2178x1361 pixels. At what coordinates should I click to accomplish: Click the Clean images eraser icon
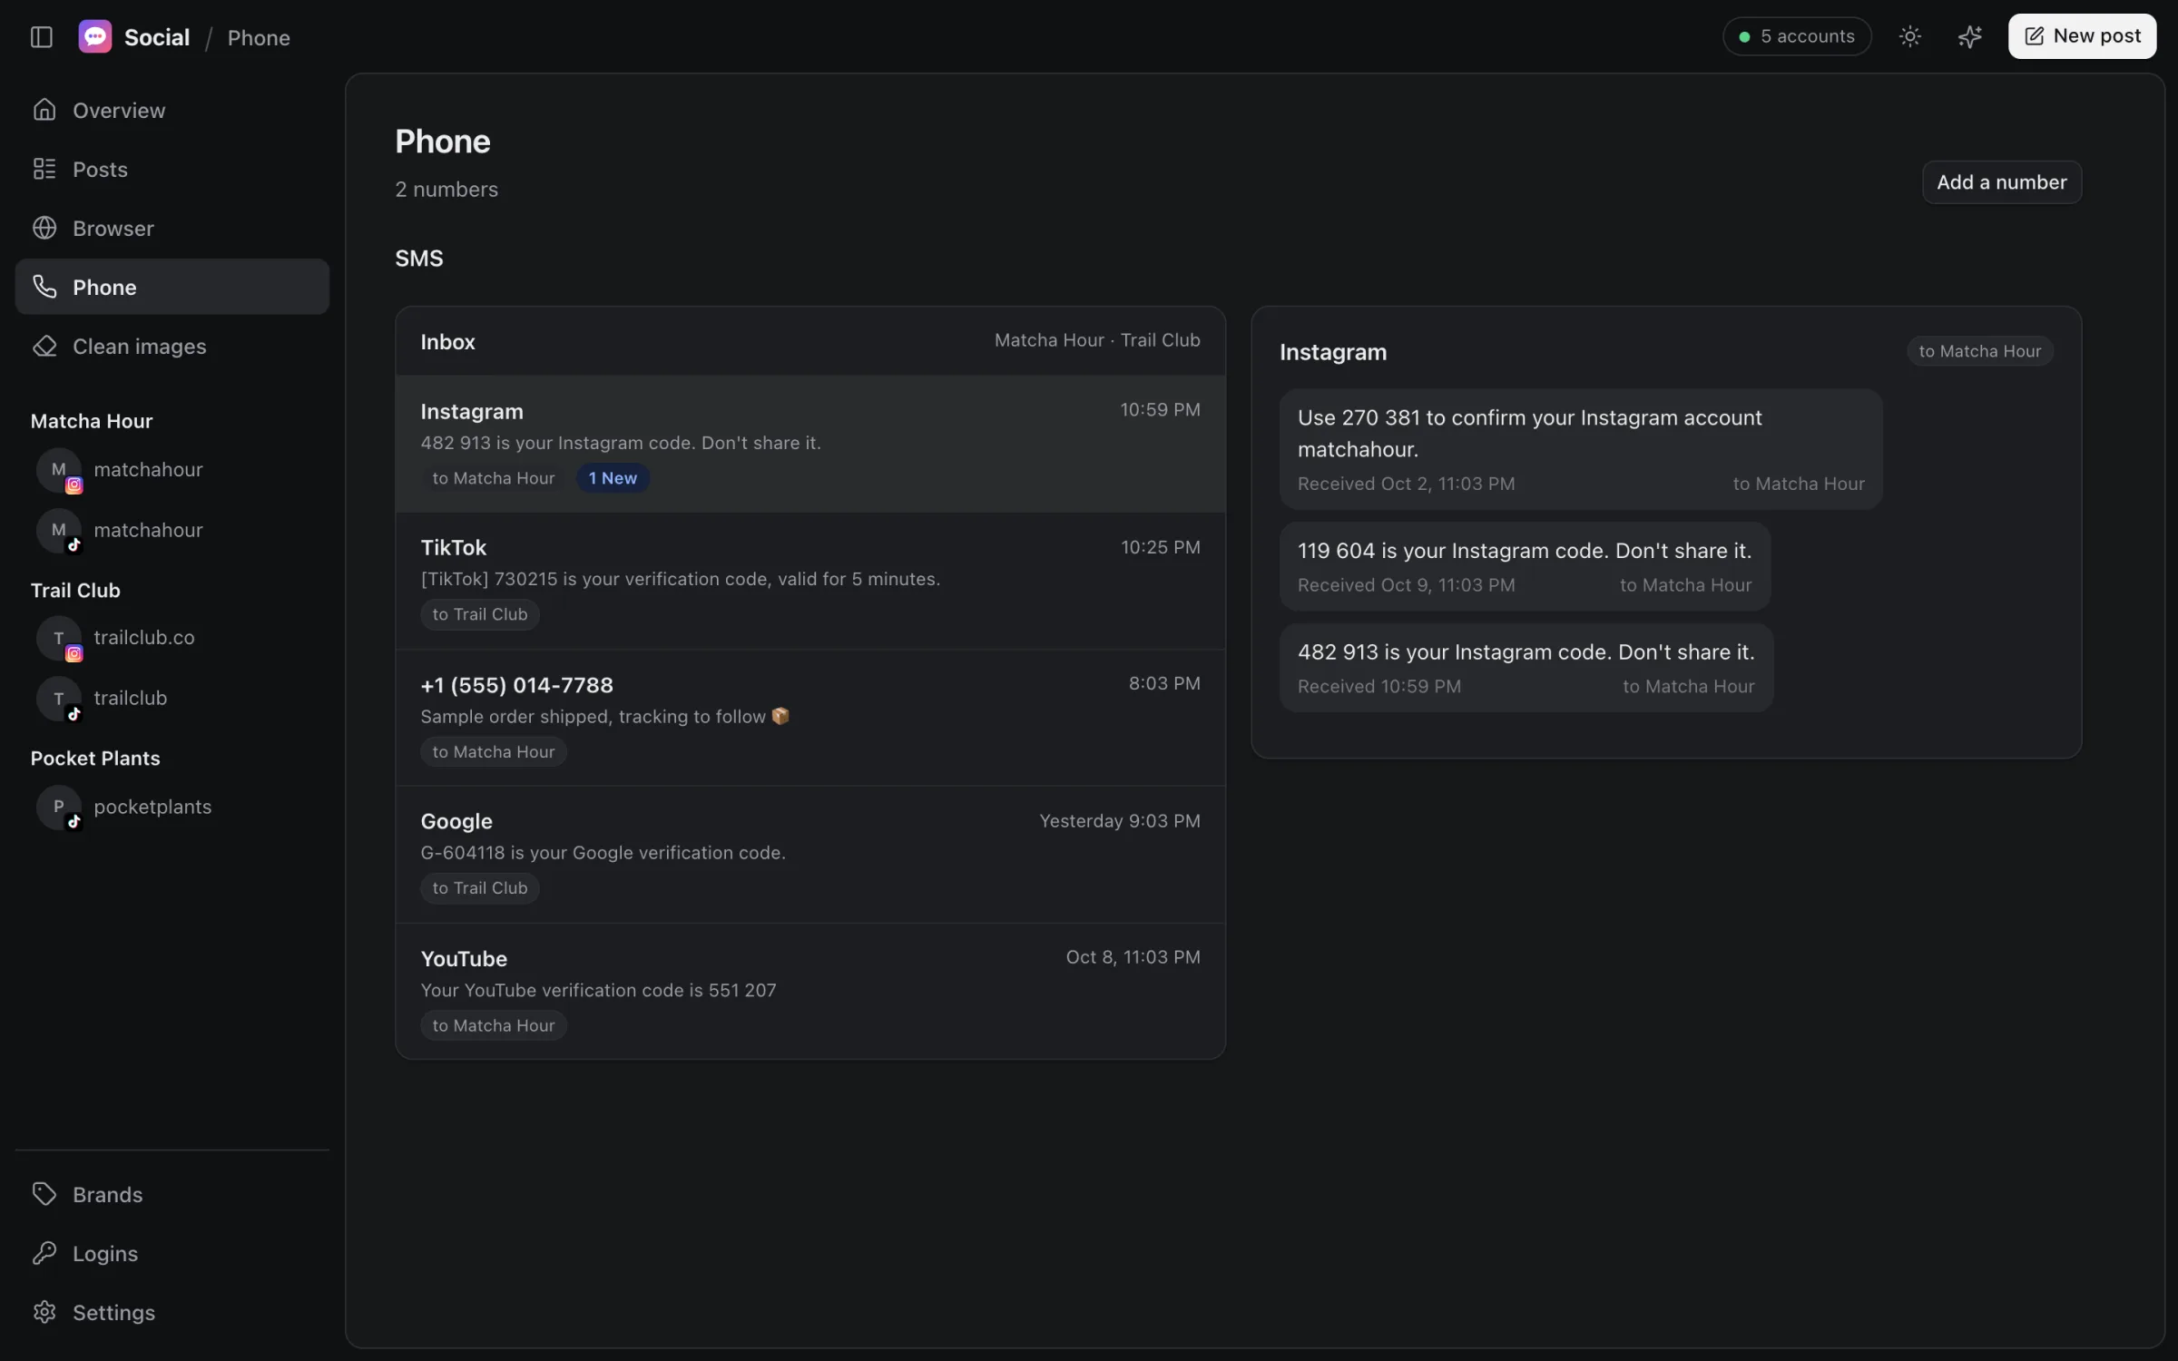44,346
